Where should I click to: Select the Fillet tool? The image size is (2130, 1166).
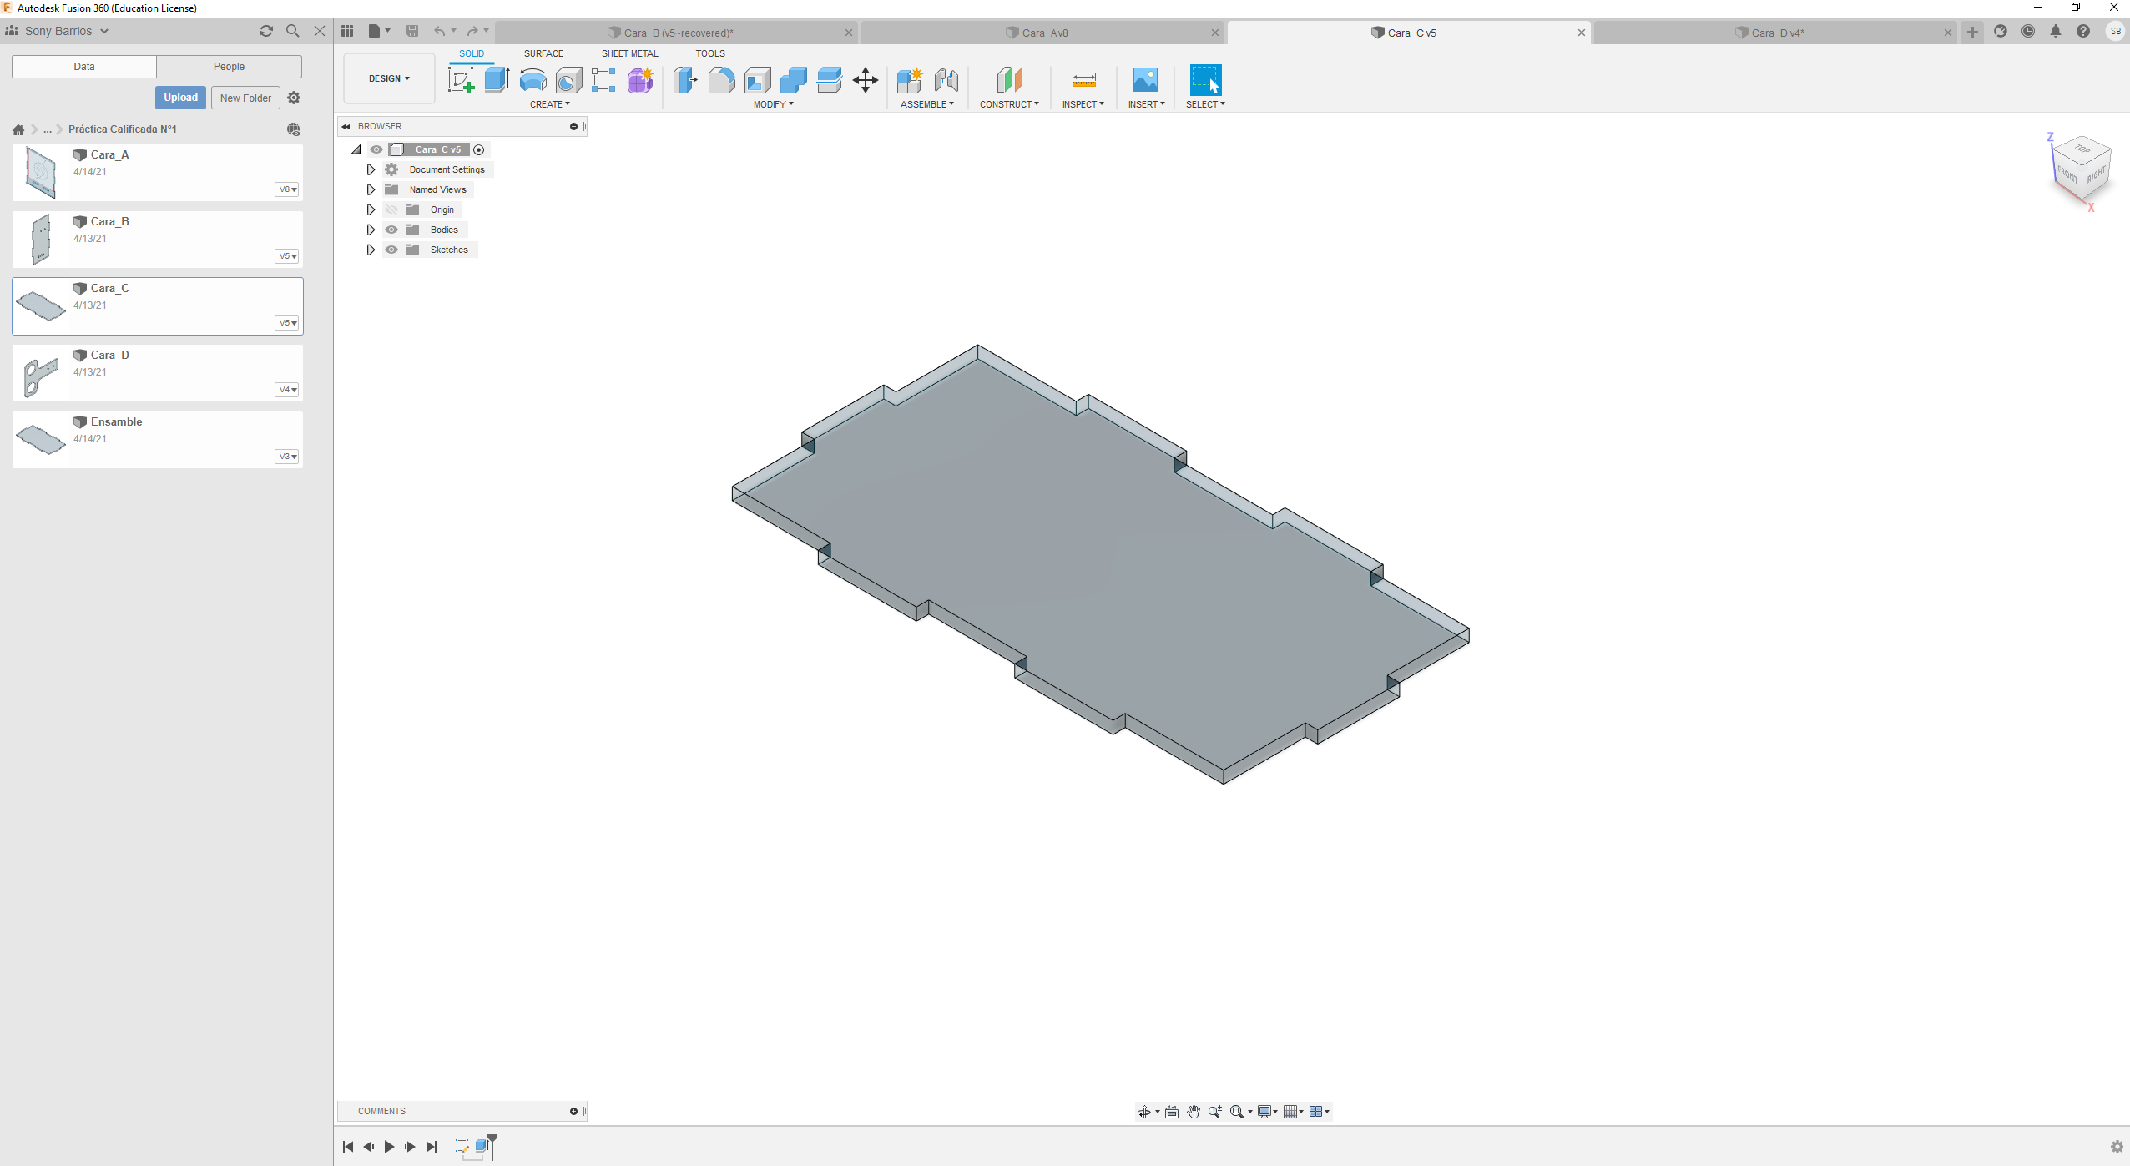721,80
